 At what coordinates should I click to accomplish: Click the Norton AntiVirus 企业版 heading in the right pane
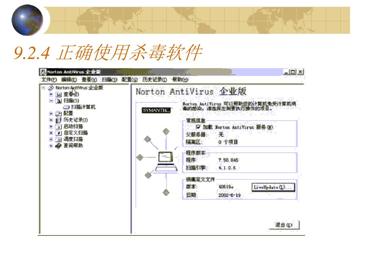(191, 92)
